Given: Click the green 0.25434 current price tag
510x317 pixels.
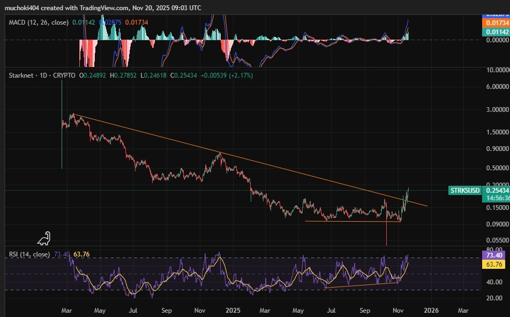Looking at the screenshot, I should 496,190.
